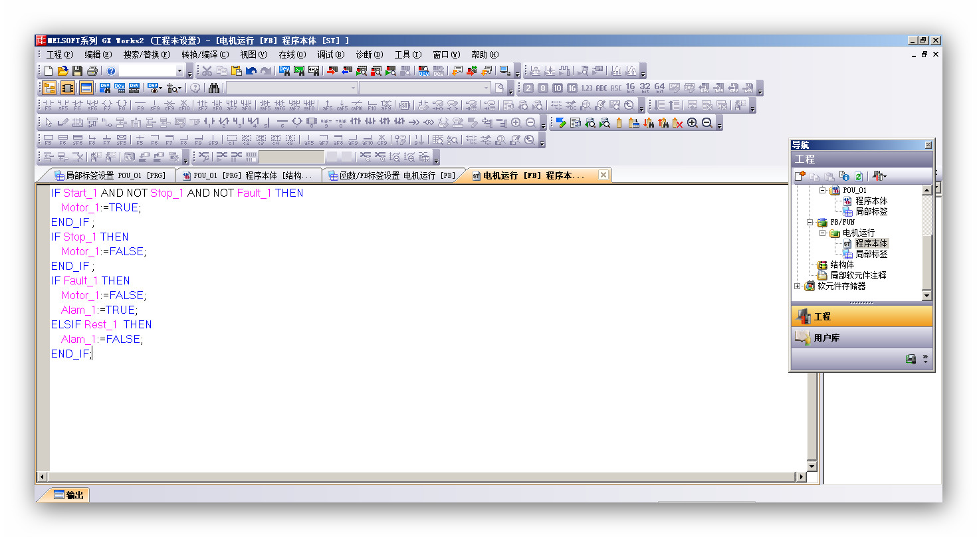Open the 输出 panel tab at bottom
977x537 pixels.
point(68,495)
